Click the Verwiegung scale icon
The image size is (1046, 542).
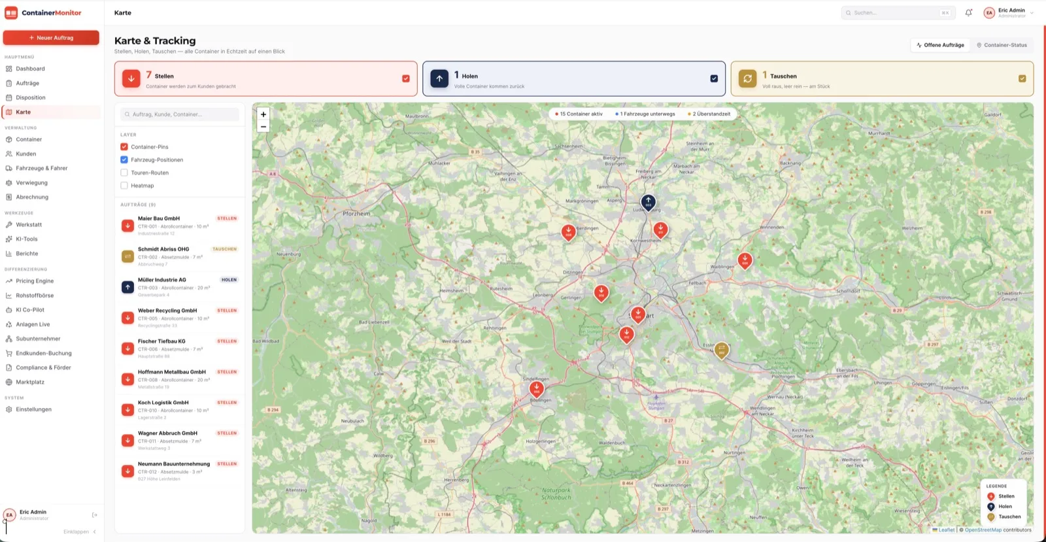[9, 183]
